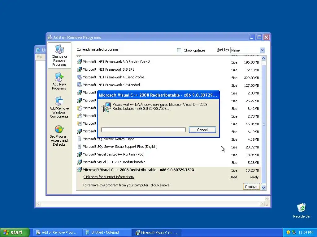
Task: Click icon of .NET Framework 3.5 SP1 entry
Action: click(x=79, y=69)
